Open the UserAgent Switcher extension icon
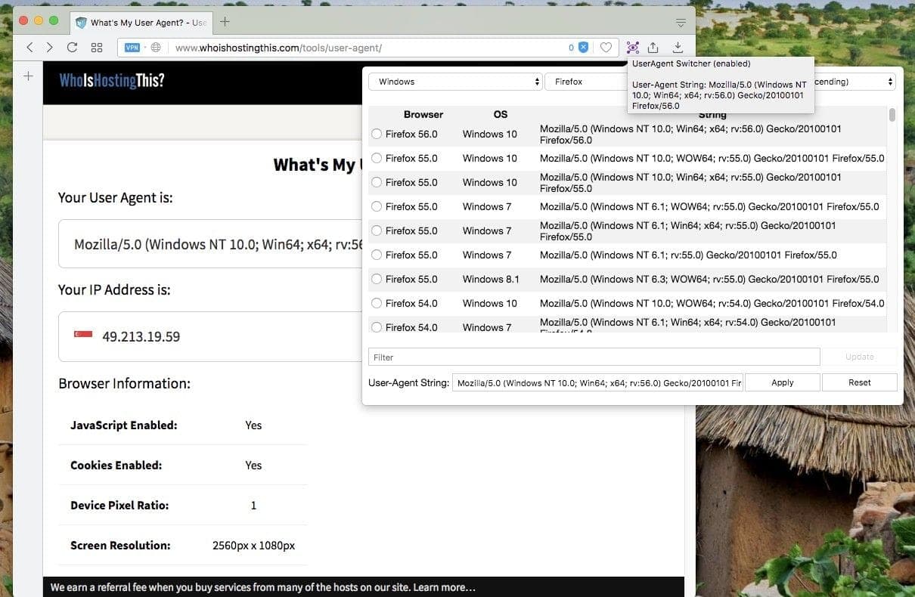The width and height of the screenshot is (915, 597). [633, 48]
